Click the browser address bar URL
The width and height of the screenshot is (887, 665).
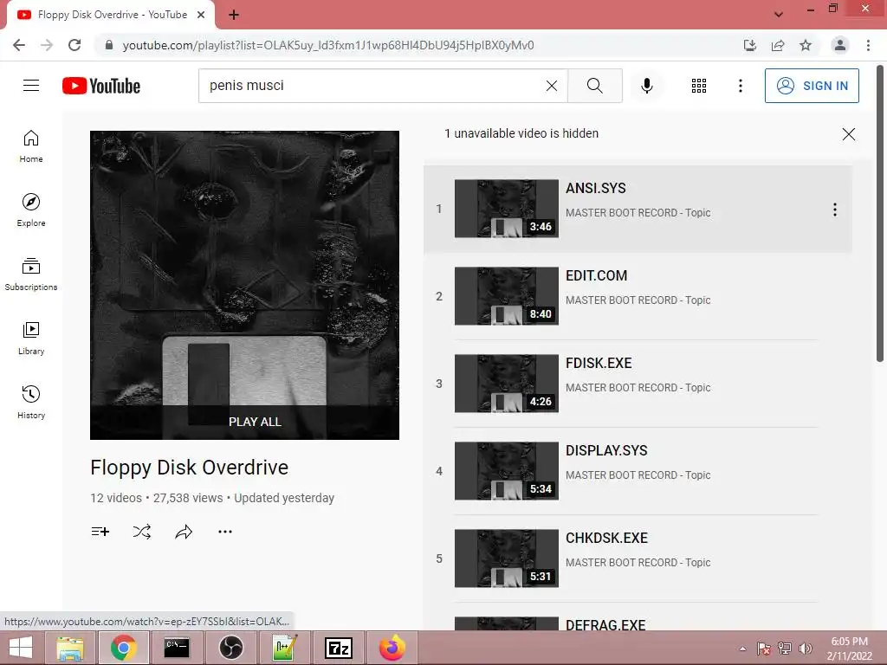pyautogui.click(x=328, y=45)
